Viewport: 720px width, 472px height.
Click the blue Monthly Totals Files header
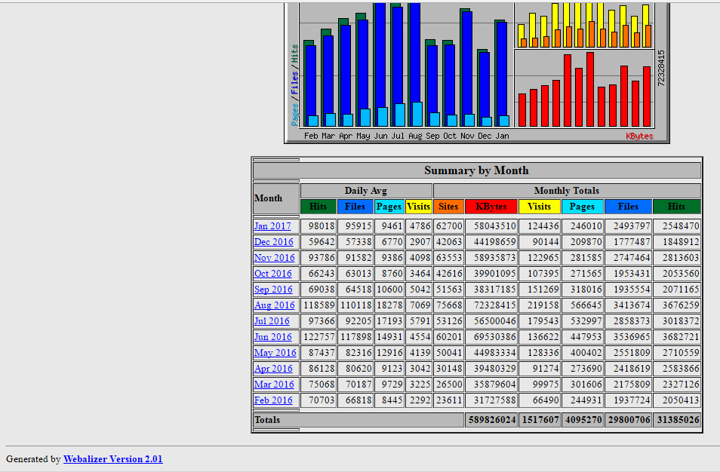coord(627,207)
